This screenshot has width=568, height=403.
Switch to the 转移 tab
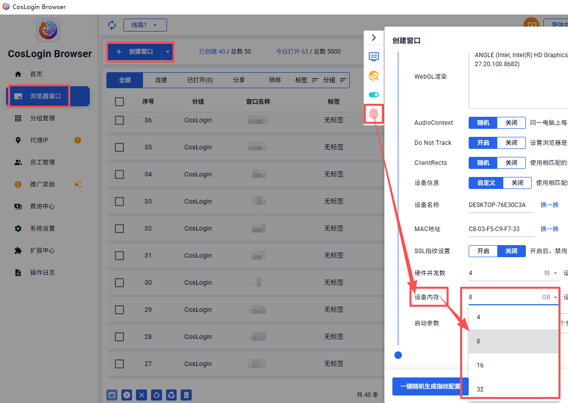(275, 80)
